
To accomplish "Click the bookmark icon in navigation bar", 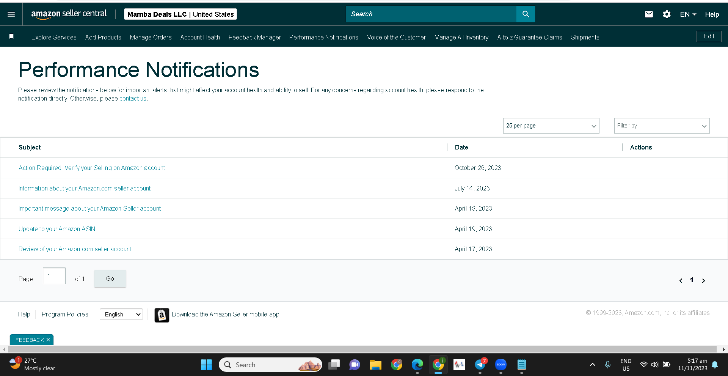I will [11, 36].
